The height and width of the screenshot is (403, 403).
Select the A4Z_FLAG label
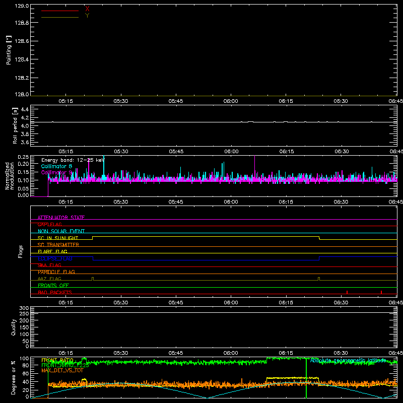[49, 279]
